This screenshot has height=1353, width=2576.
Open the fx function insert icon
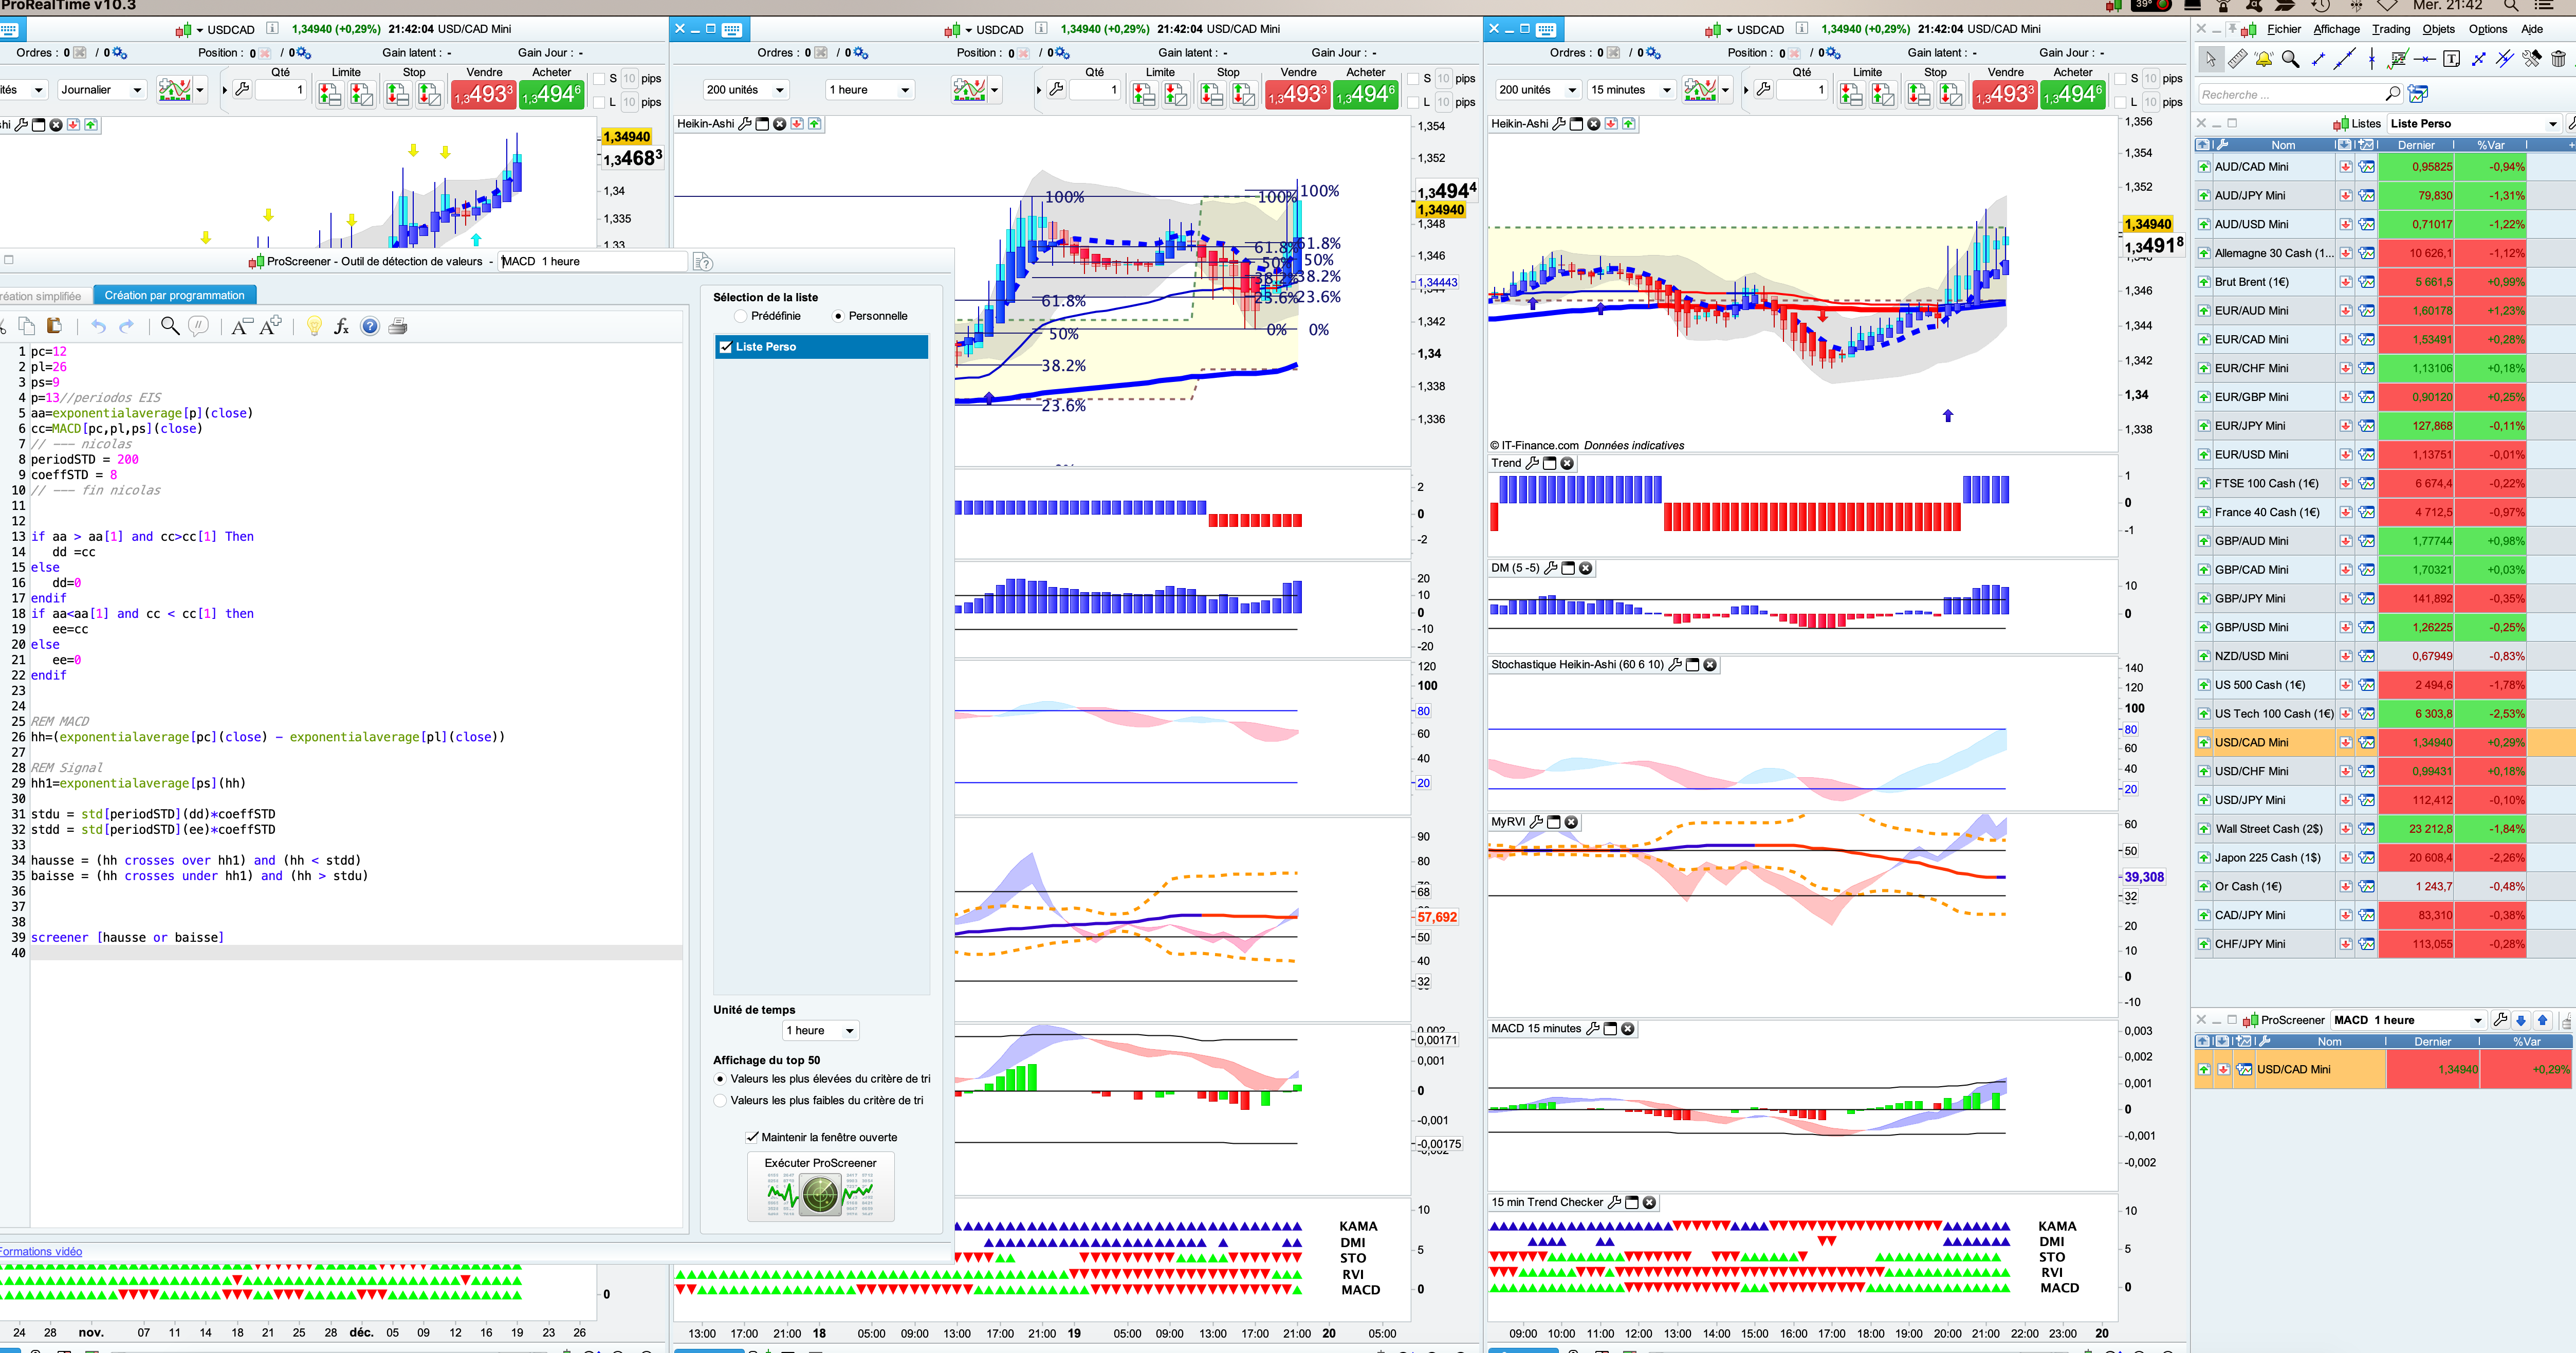pyautogui.click(x=341, y=326)
